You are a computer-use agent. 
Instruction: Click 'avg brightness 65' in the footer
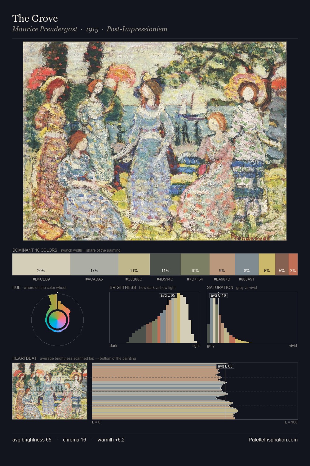(x=32, y=440)
